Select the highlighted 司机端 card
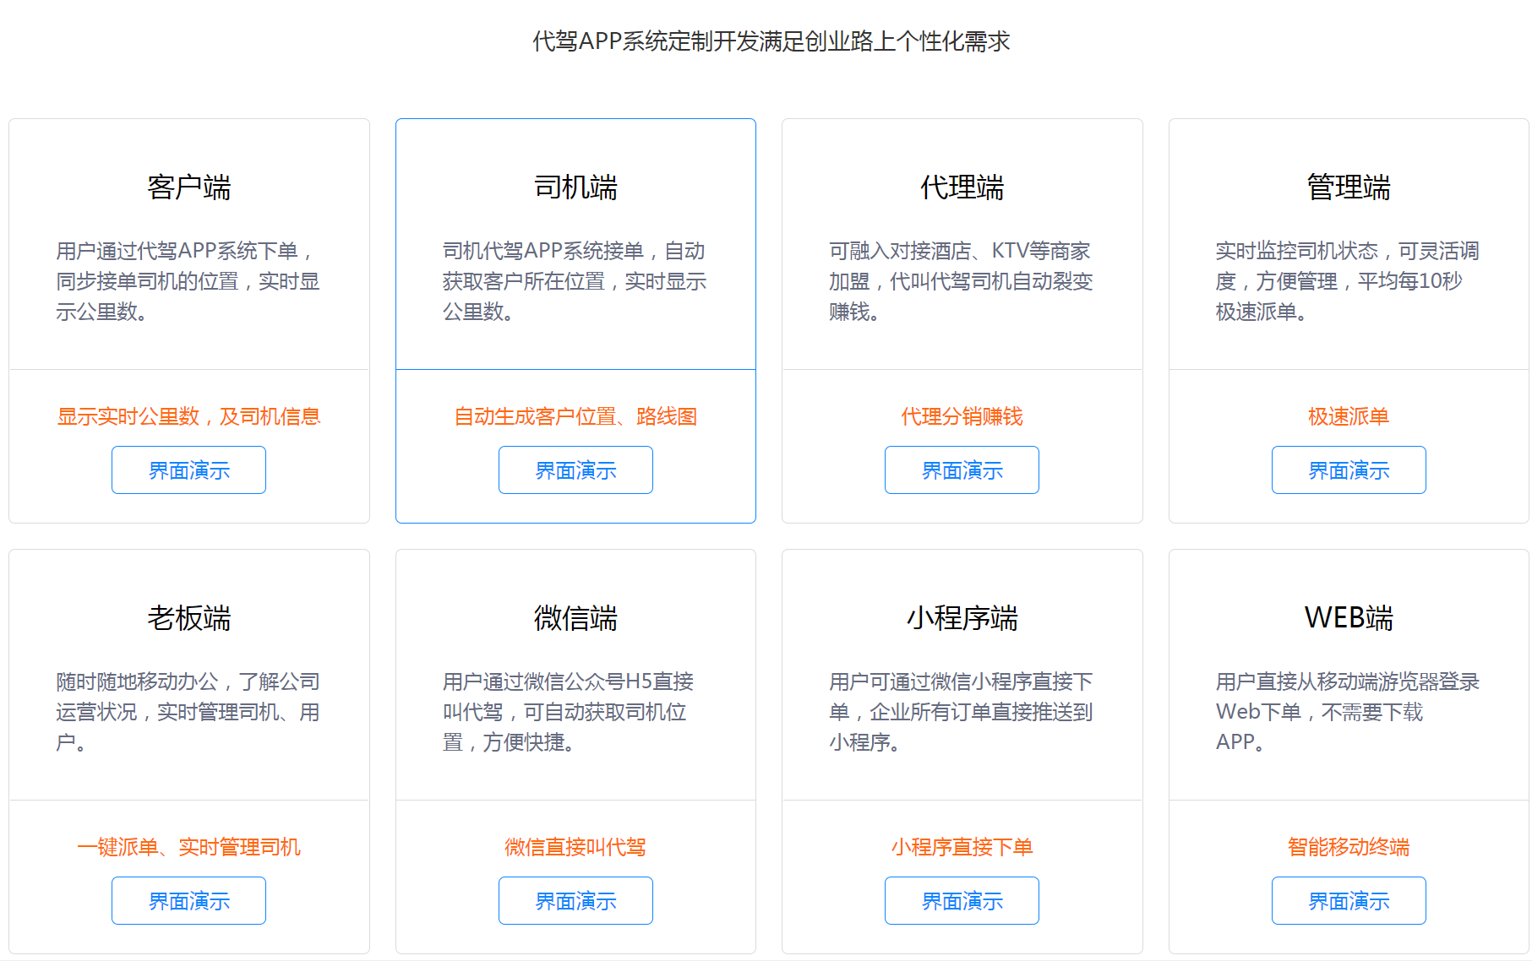1532x961 pixels. pos(575,321)
